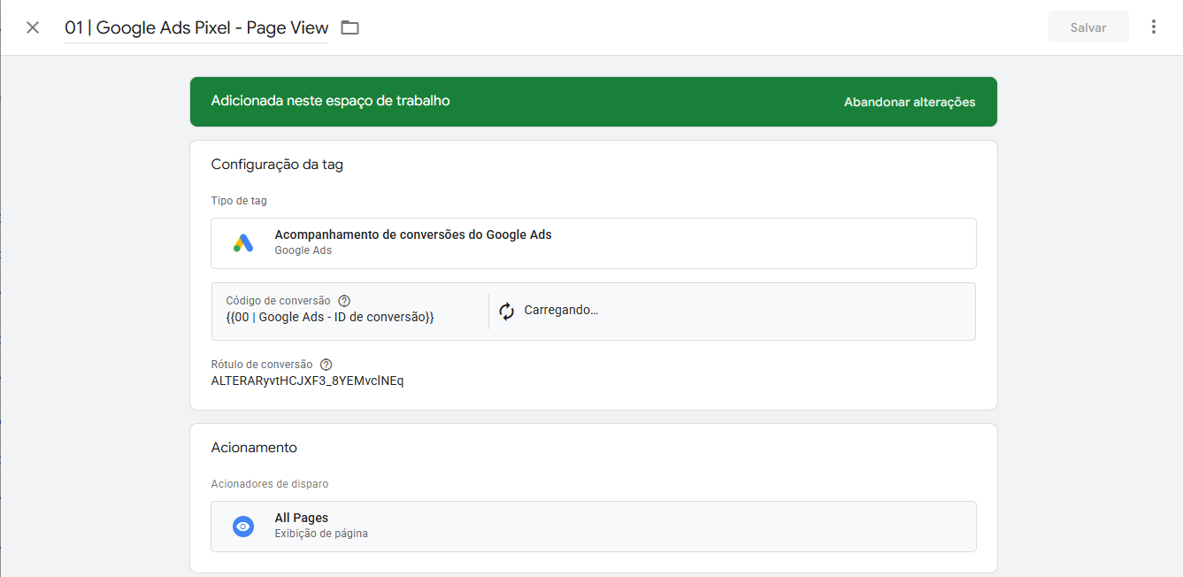
Task: Open the All Pages trigger row
Action: pos(593,527)
